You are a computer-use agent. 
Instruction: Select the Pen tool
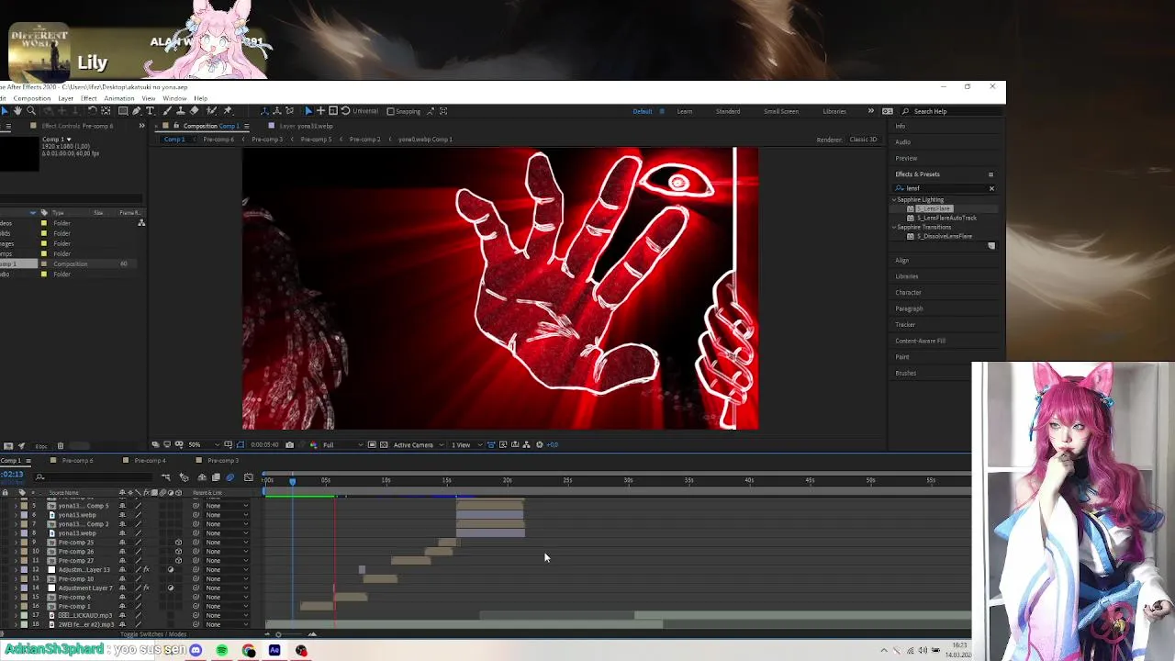coord(136,111)
